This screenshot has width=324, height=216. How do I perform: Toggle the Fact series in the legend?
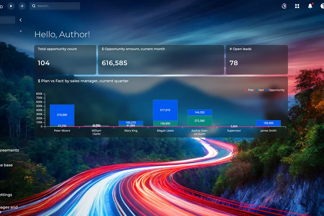pyautogui.click(x=260, y=90)
